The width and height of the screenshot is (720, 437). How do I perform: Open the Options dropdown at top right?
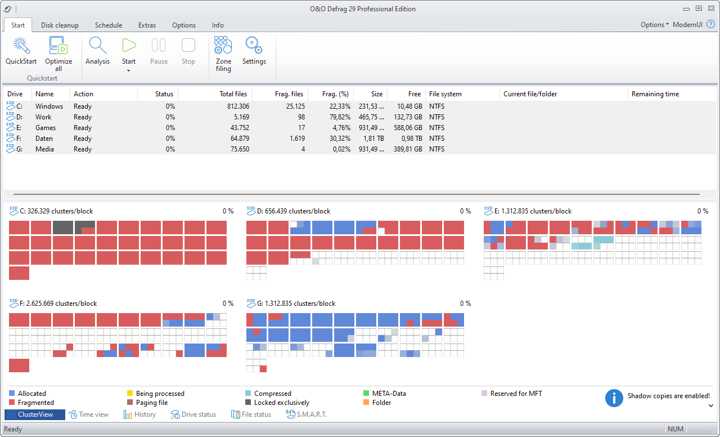coord(655,25)
